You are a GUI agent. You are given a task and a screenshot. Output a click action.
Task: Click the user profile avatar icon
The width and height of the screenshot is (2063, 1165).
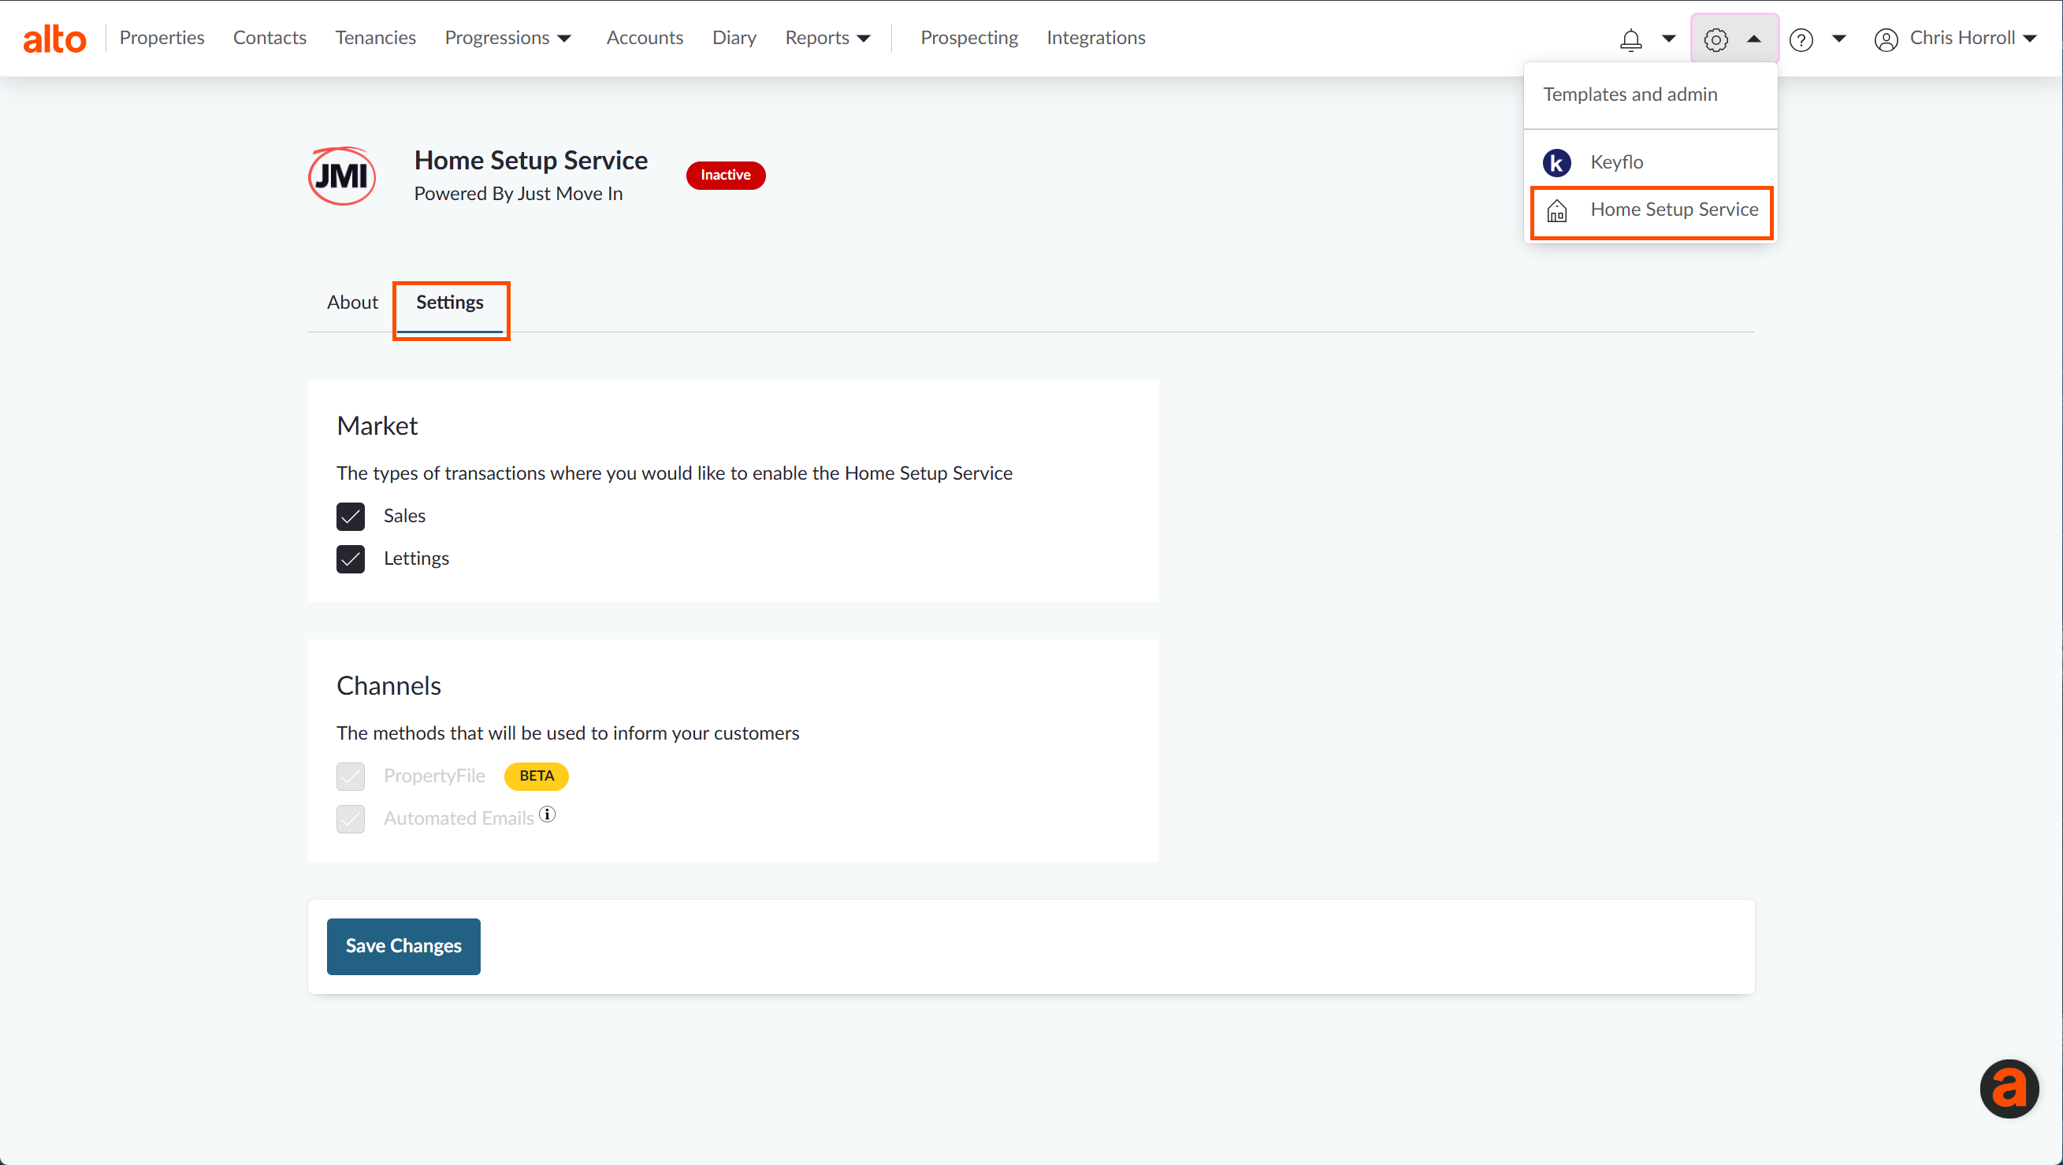[x=1886, y=39]
